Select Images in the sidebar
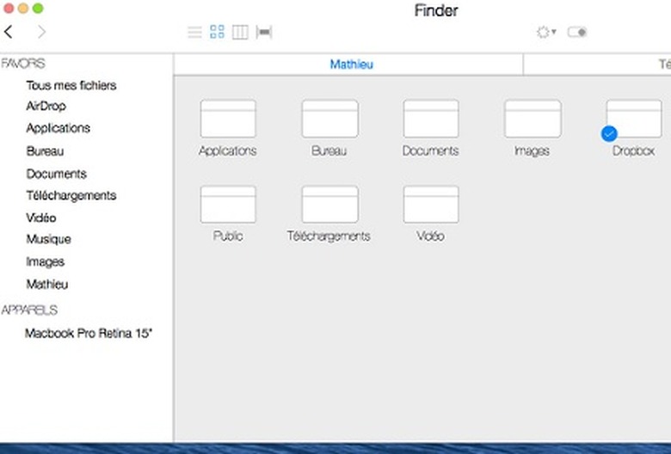The width and height of the screenshot is (671, 454). [46, 262]
